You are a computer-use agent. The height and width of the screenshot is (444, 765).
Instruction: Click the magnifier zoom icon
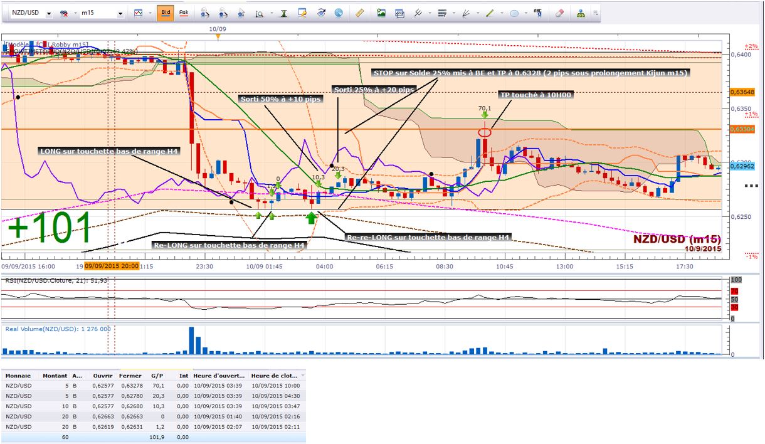(x=259, y=13)
